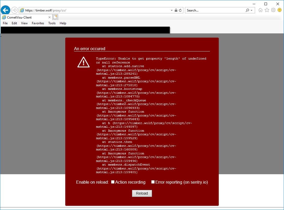Click the security lock icon in address bar
The image size is (284, 210).
176,10
